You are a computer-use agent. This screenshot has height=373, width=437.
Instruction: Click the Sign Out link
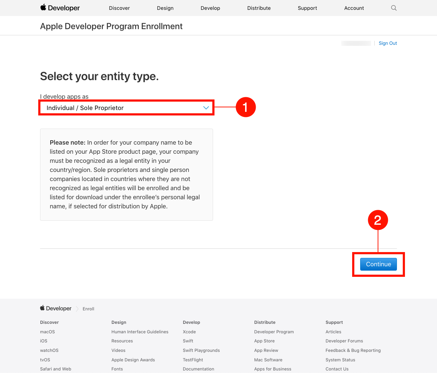point(388,43)
